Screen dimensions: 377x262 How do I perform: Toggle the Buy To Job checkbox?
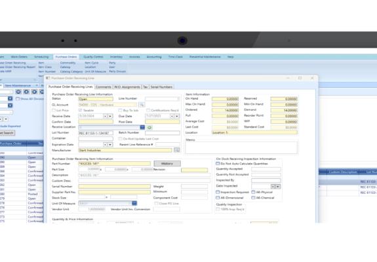(120, 110)
